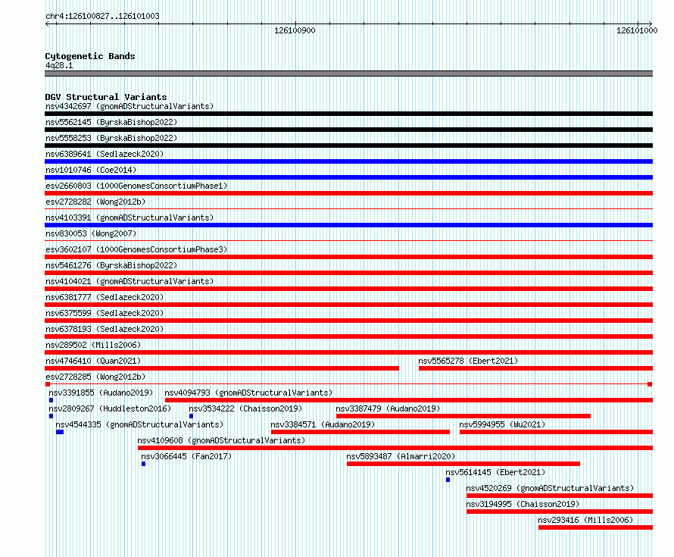
Task: Click nsv4104021 gnomADStructuralVariants label
Action: 129,281
